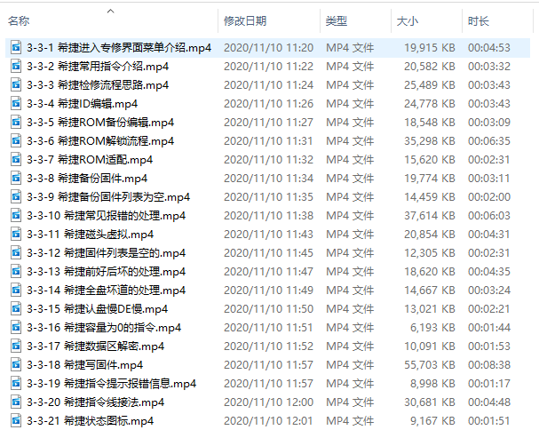Viewport: 539px width, 438px height.
Task: Select the icon next to 3-3-18 希捷写固件
Action: 16,365
